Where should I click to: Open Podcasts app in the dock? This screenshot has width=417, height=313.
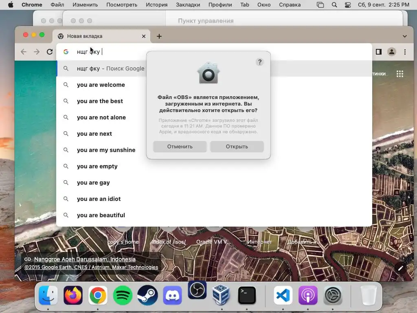(308, 295)
